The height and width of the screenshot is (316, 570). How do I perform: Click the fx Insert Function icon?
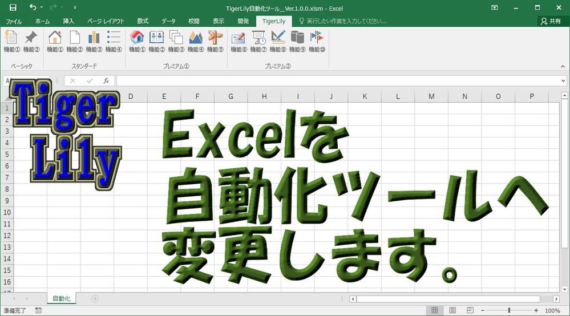tap(106, 80)
